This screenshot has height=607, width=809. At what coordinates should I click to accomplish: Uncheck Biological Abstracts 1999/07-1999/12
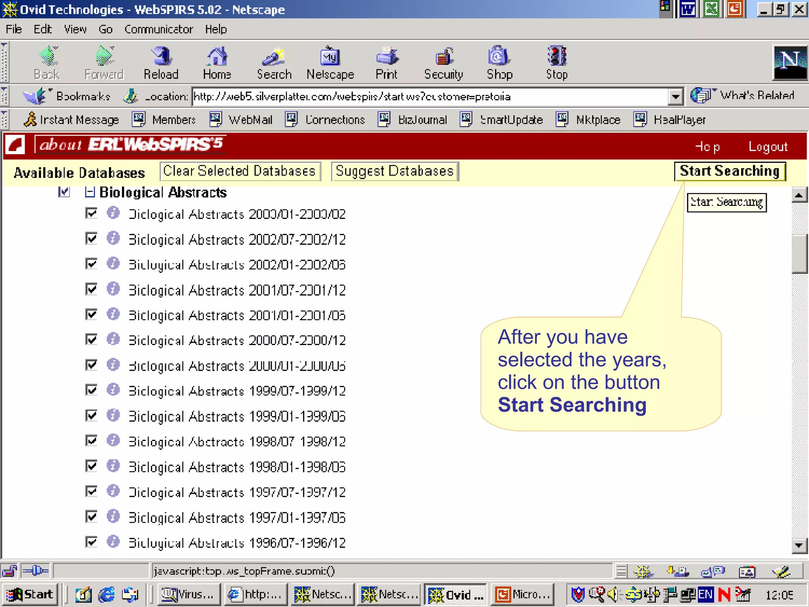[91, 390]
